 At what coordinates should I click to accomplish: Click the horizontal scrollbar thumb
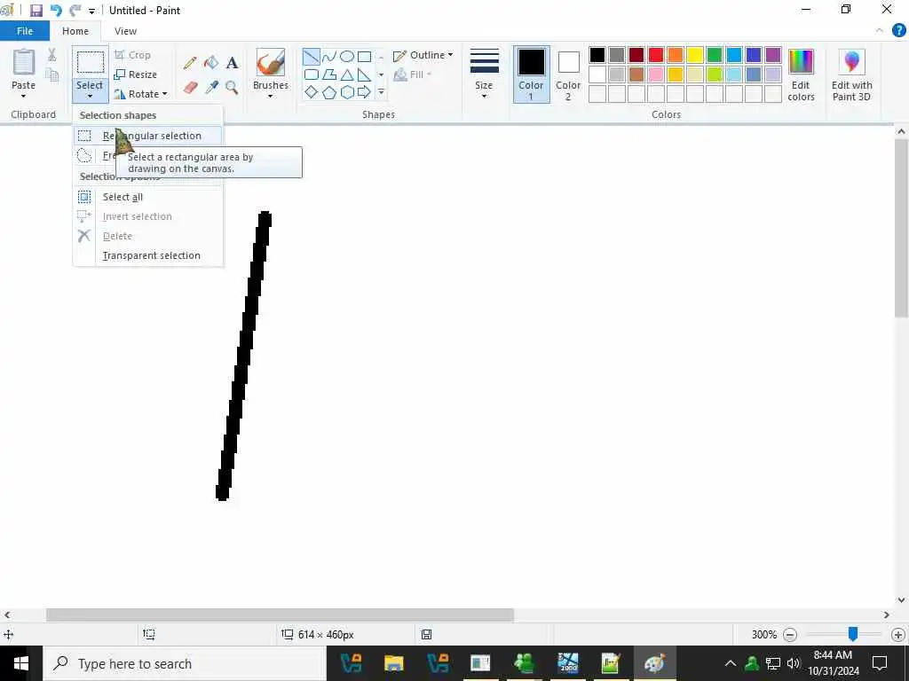pos(280,614)
